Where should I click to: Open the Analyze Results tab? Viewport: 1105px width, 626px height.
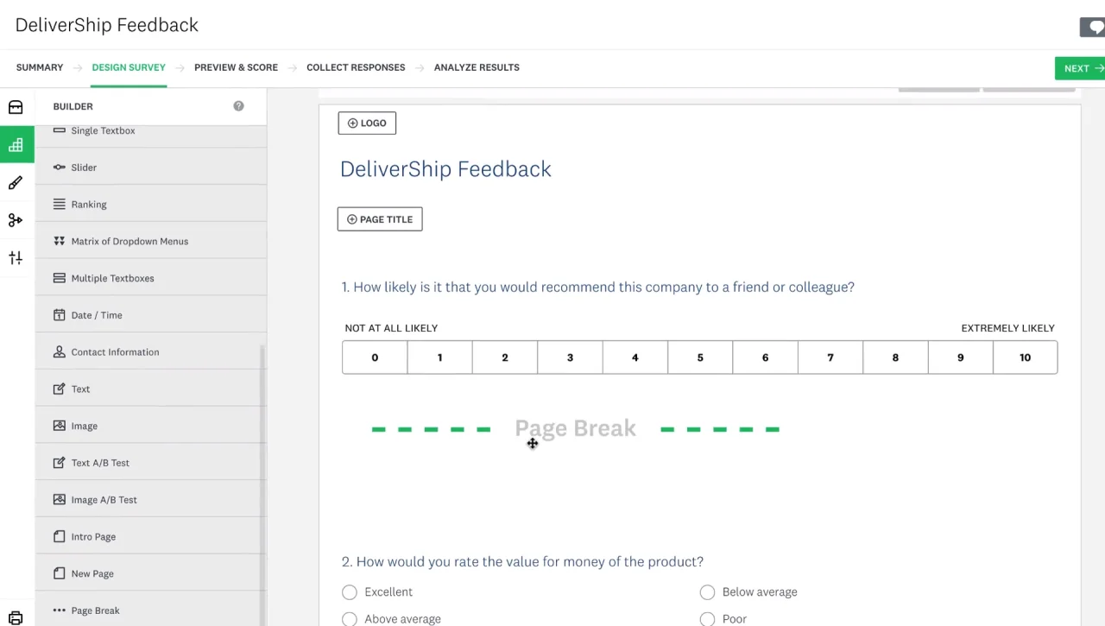click(x=477, y=67)
